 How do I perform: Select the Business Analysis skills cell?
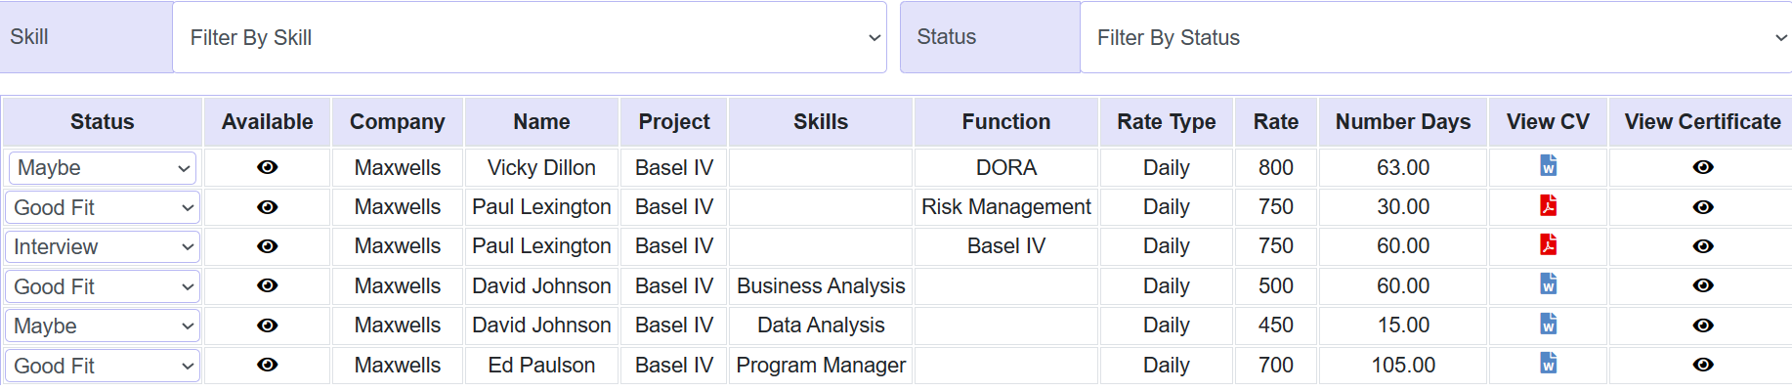(x=821, y=286)
